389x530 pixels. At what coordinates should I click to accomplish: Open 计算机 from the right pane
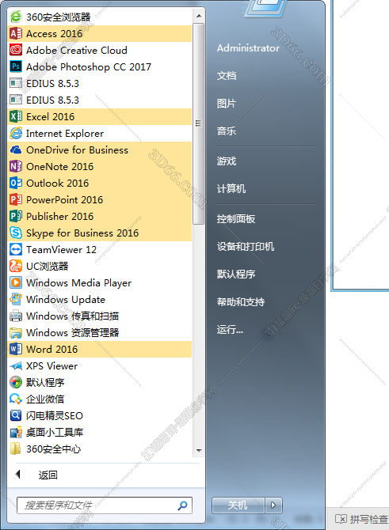pos(231,188)
